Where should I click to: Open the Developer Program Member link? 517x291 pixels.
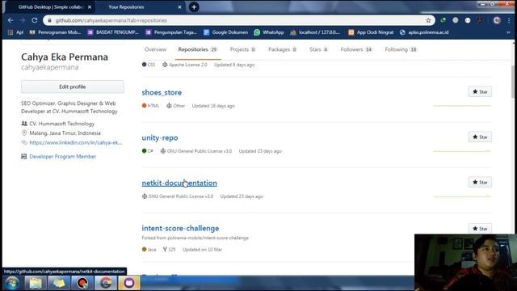pyautogui.click(x=63, y=156)
